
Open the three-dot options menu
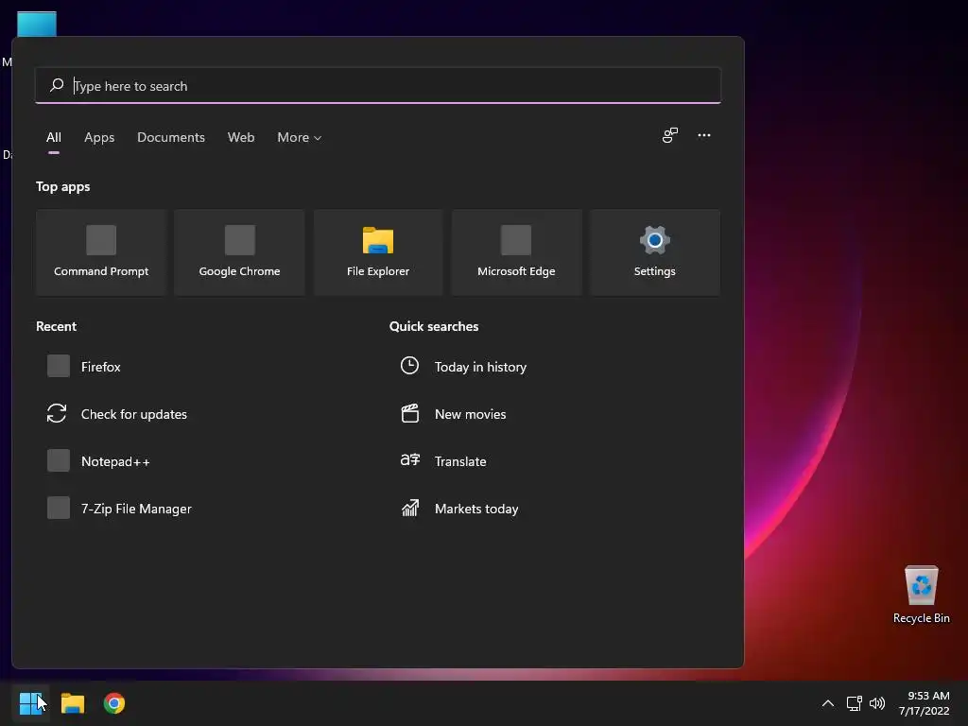point(703,135)
